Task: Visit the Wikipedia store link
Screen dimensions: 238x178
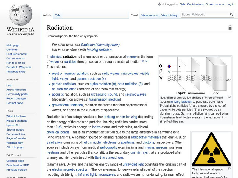Action: pyautogui.click(x=16, y=71)
